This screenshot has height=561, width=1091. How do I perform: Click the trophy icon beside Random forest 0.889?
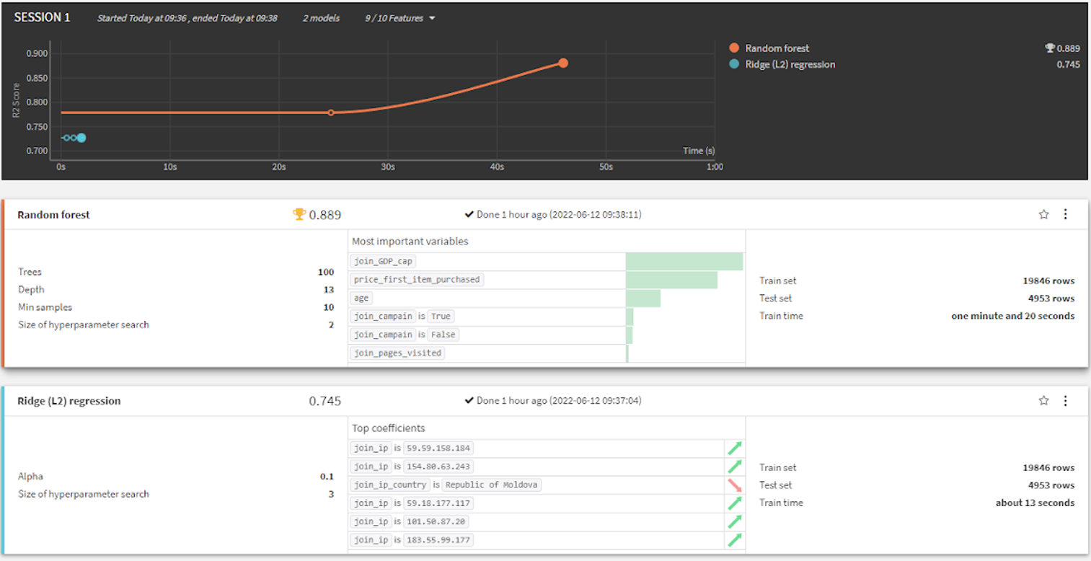tap(299, 214)
